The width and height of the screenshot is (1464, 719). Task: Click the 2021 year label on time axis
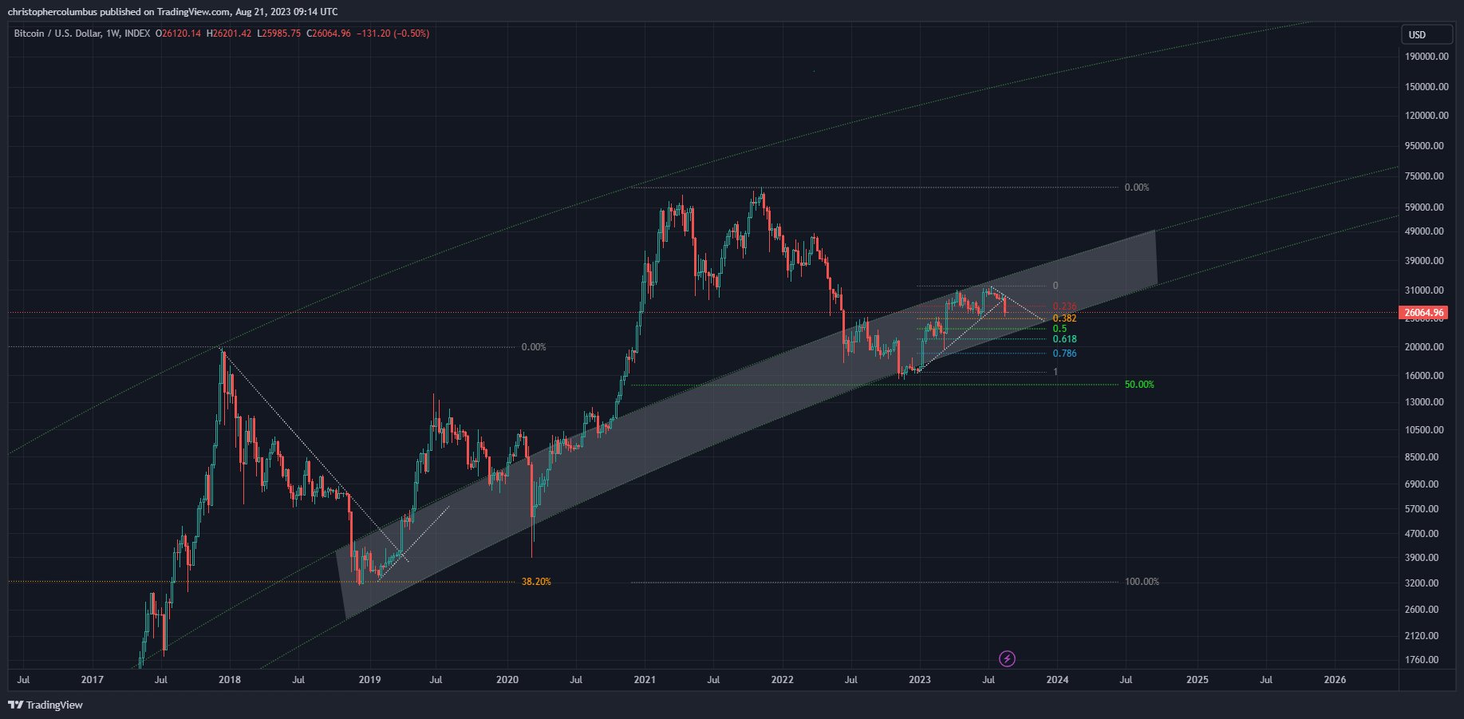click(x=645, y=680)
